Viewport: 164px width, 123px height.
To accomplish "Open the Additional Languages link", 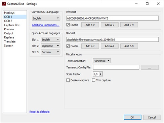I will point(46,25).
